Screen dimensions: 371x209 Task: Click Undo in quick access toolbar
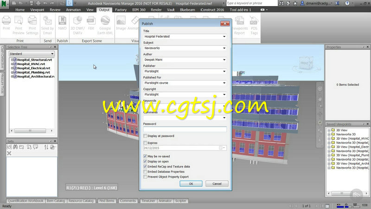tap(45, 3)
